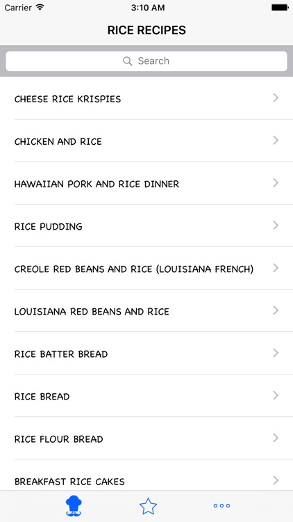Open the Rice Batter Bread recipe
The image size is (293, 522).
tap(146, 353)
